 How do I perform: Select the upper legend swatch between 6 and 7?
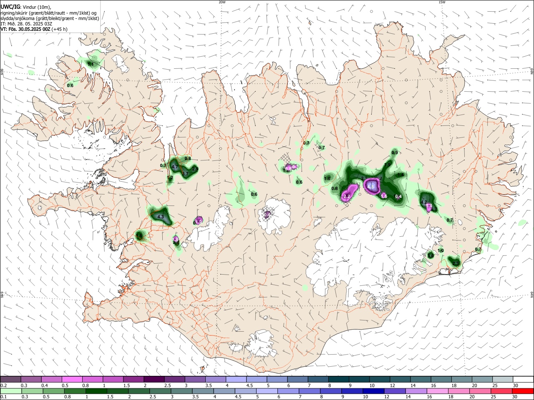pos(297,379)
